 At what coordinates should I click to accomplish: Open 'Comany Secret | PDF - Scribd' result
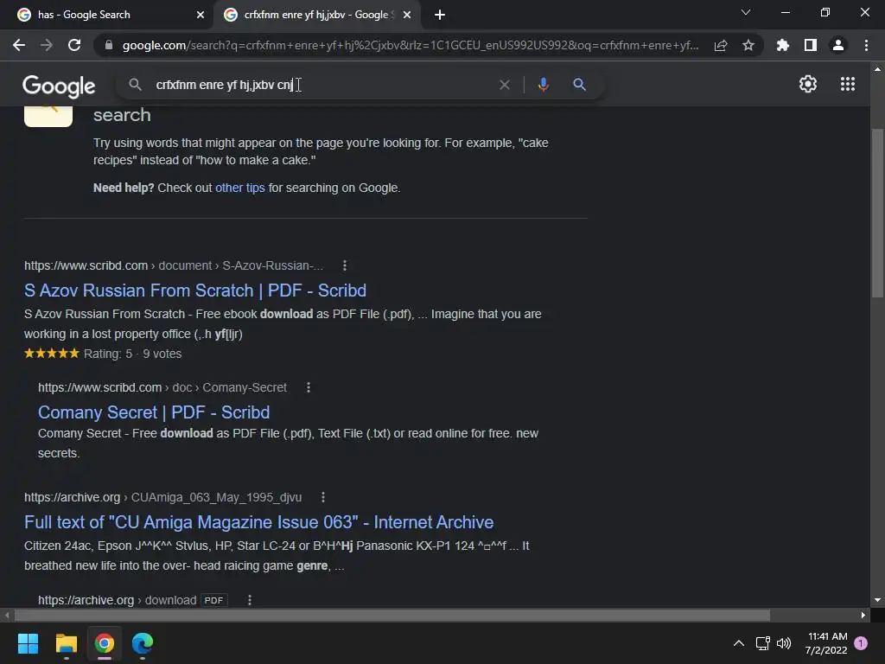(154, 412)
